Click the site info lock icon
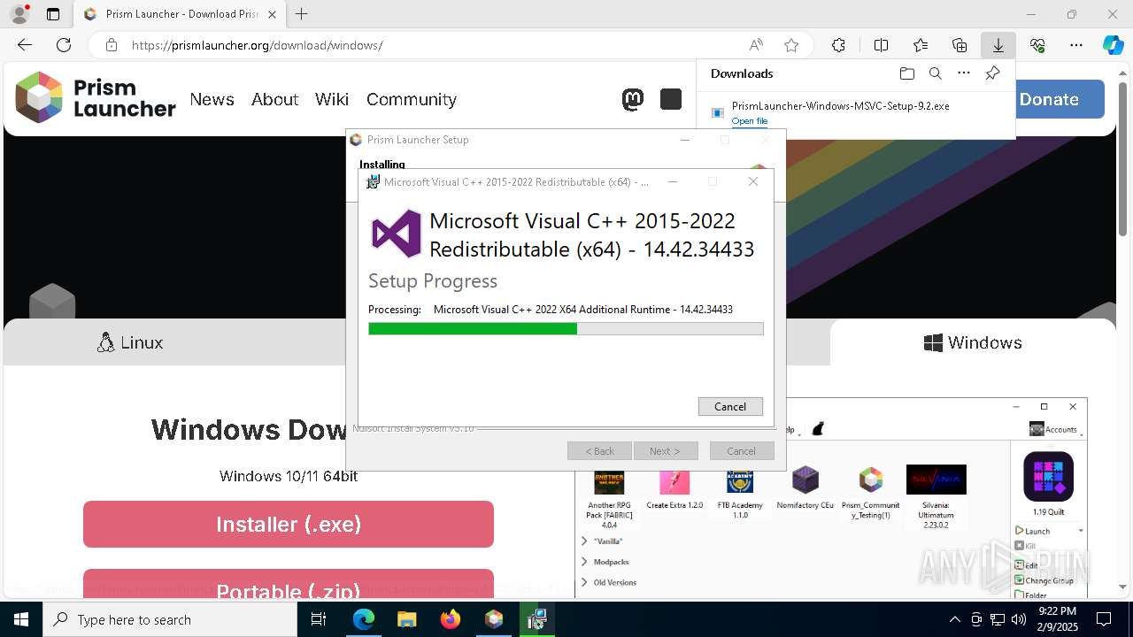 tap(111, 45)
